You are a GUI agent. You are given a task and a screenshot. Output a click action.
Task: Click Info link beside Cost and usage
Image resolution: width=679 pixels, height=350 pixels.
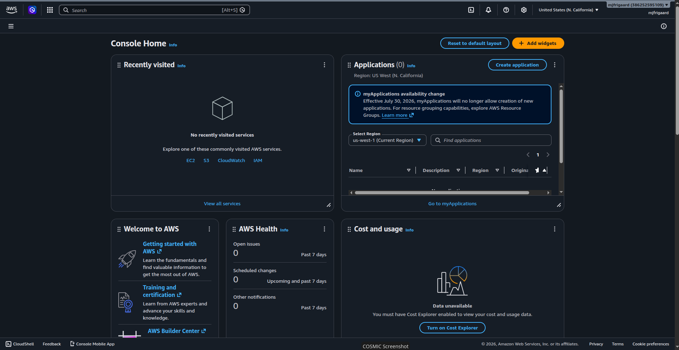[409, 230]
